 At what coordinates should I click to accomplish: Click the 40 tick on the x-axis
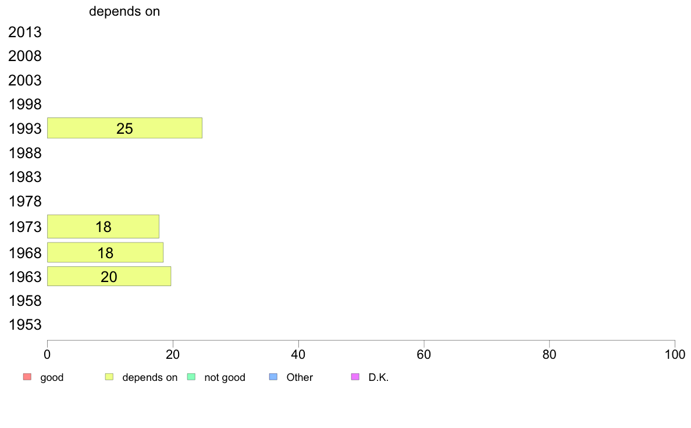[x=298, y=354]
